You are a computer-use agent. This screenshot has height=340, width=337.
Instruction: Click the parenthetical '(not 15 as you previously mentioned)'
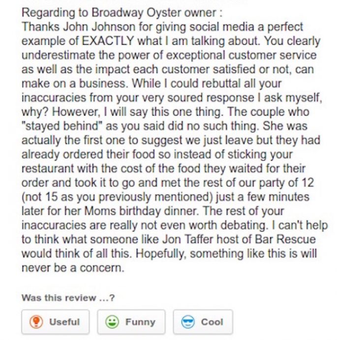117,197
